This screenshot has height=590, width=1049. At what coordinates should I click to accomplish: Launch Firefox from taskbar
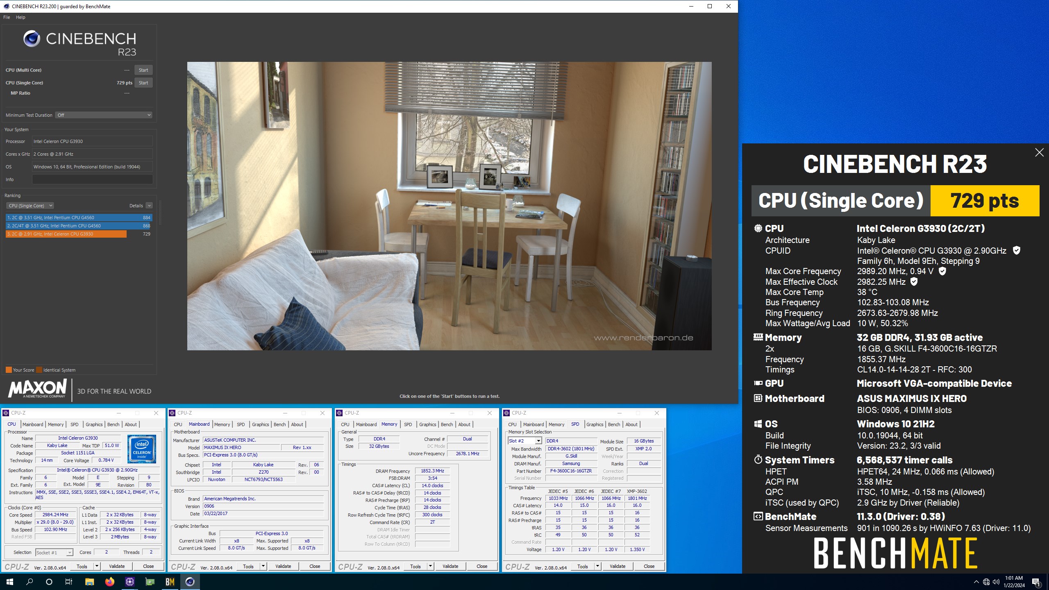tap(109, 582)
